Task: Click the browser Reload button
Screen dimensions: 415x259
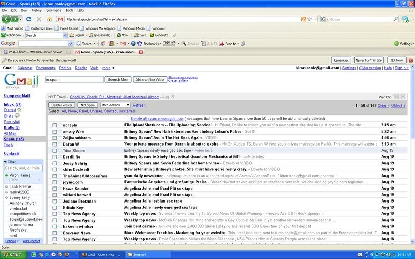Action: (x=30, y=19)
